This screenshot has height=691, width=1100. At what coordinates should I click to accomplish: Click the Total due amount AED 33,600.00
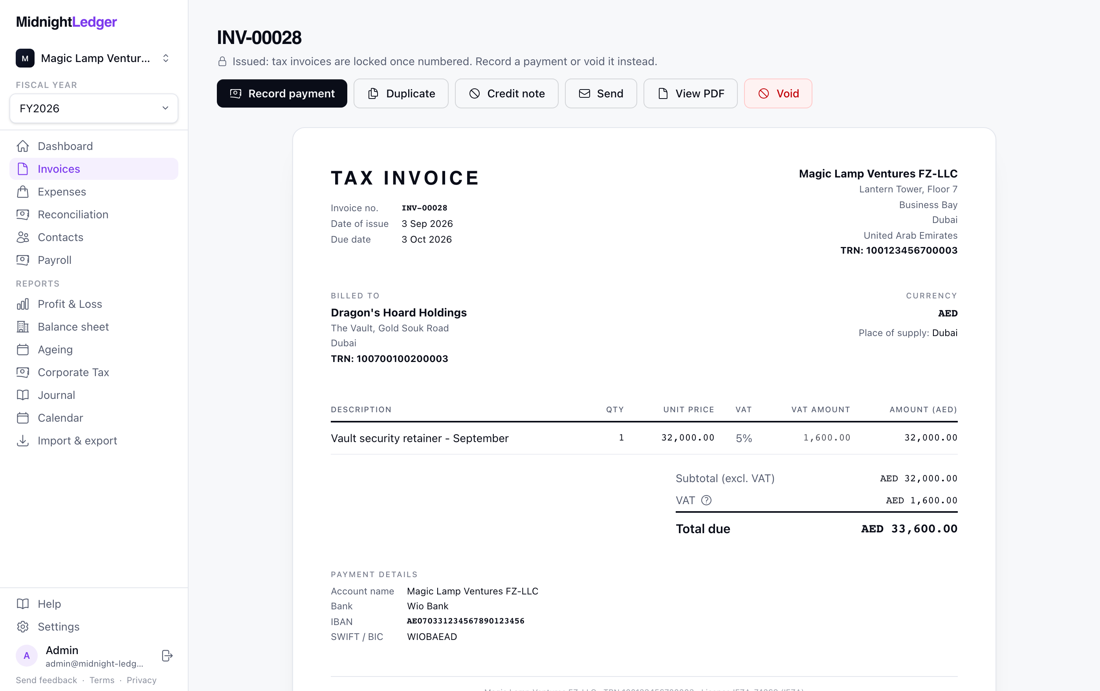point(909,529)
